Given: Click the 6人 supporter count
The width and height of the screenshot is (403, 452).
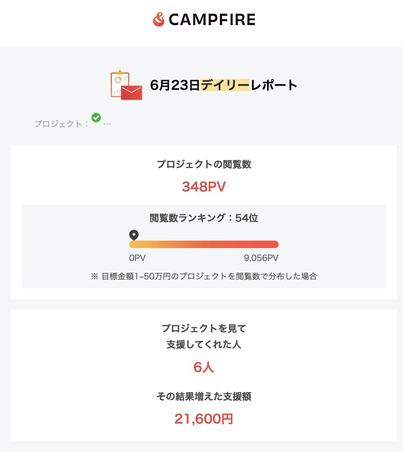Looking at the screenshot, I should [204, 367].
